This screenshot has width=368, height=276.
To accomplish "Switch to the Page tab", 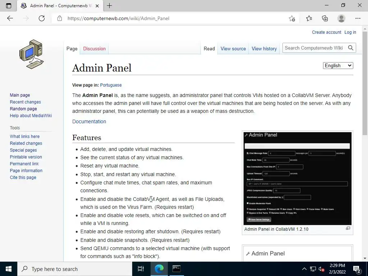I will coord(72,49).
